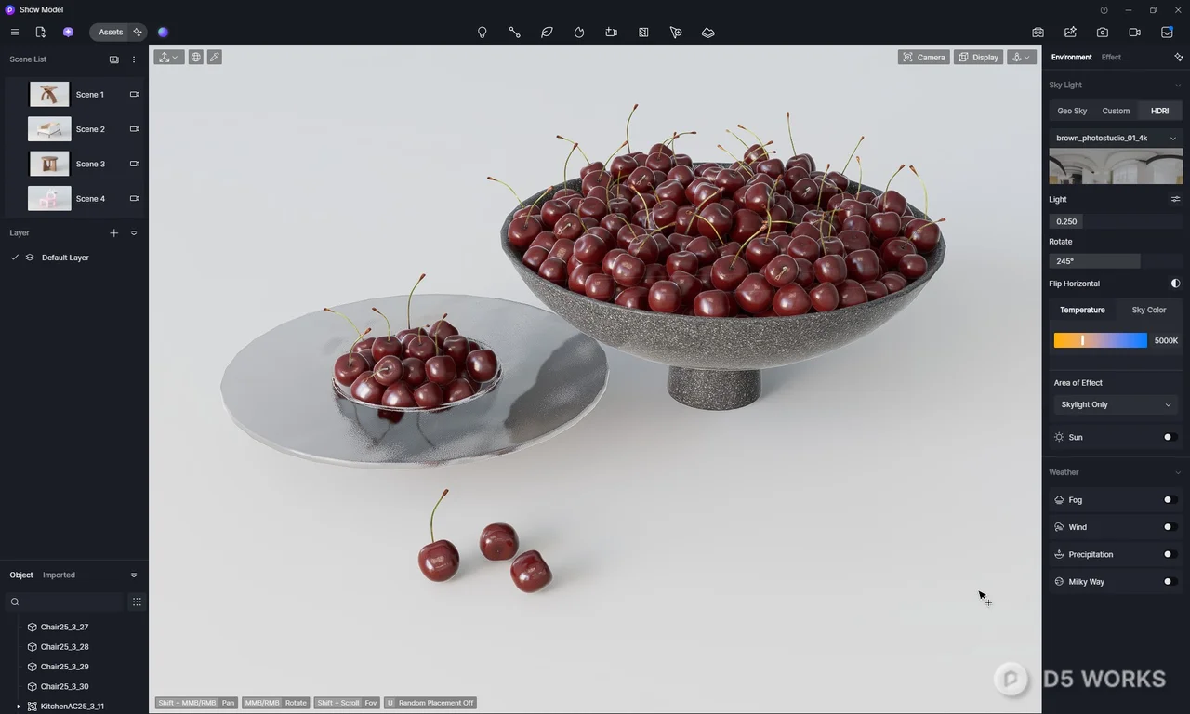The height and width of the screenshot is (714, 1190).
Task: Select the eyedropper material picker
Action: pos(214,57)
